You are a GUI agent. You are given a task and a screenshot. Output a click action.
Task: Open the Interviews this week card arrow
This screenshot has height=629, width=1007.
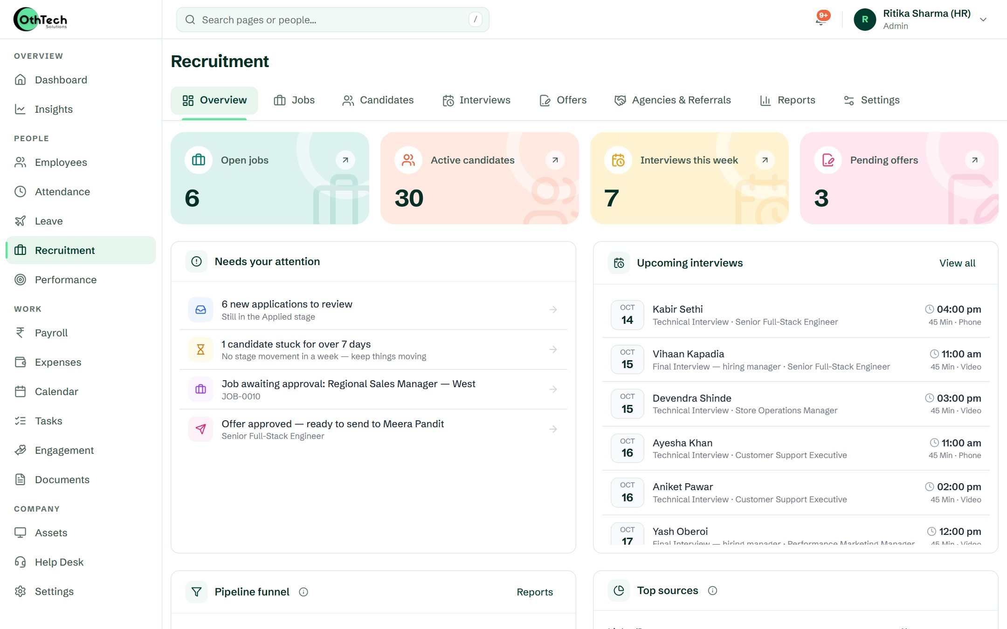765,160
